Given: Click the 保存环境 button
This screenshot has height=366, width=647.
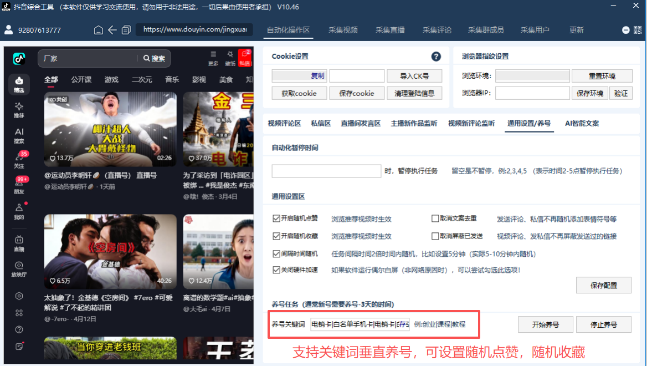Looking at the screenshot, I should tap(589, 93).
